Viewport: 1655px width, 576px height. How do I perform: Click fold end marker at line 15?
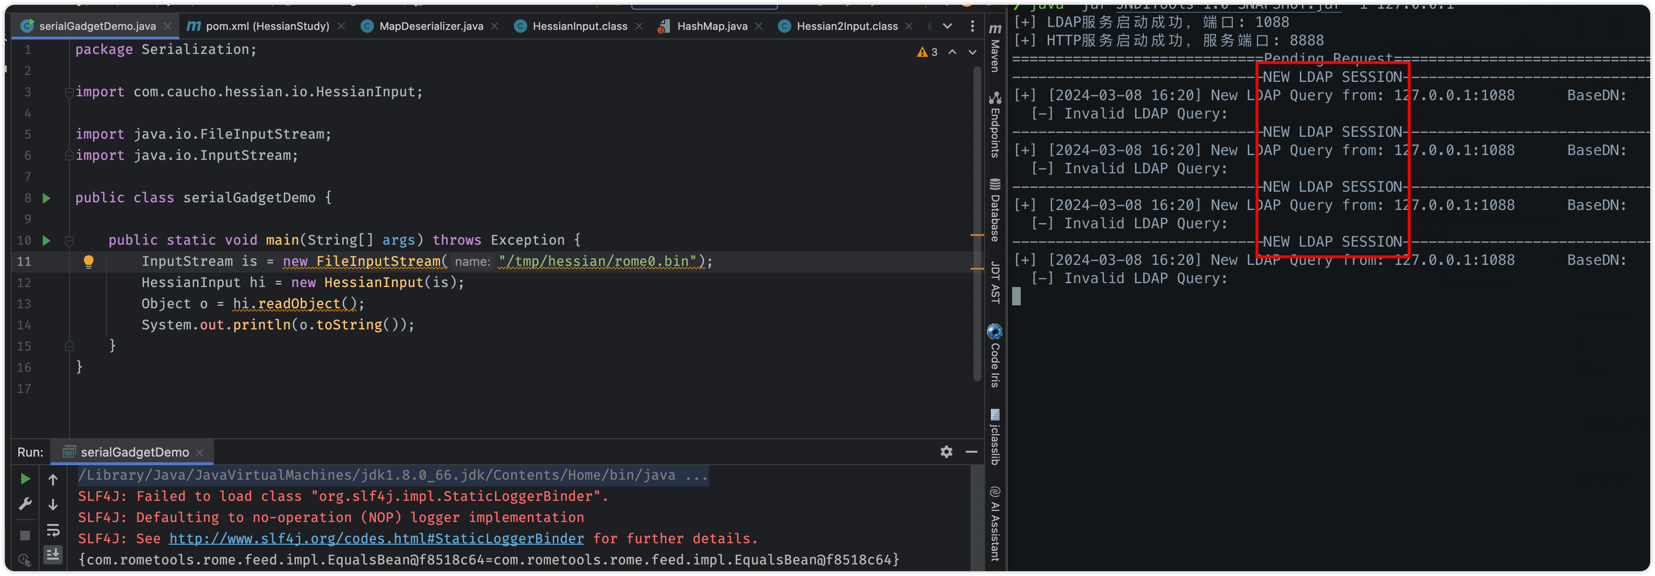tap(69, 346)
